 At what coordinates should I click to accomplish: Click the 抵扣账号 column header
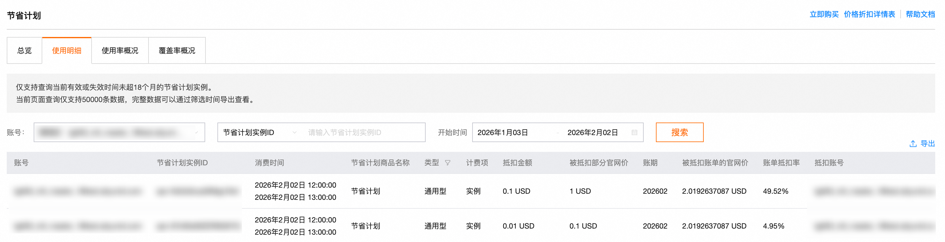pos(829,163)
